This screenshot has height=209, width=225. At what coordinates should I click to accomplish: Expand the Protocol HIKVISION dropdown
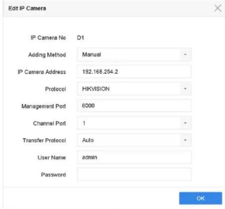click(134, 89)
